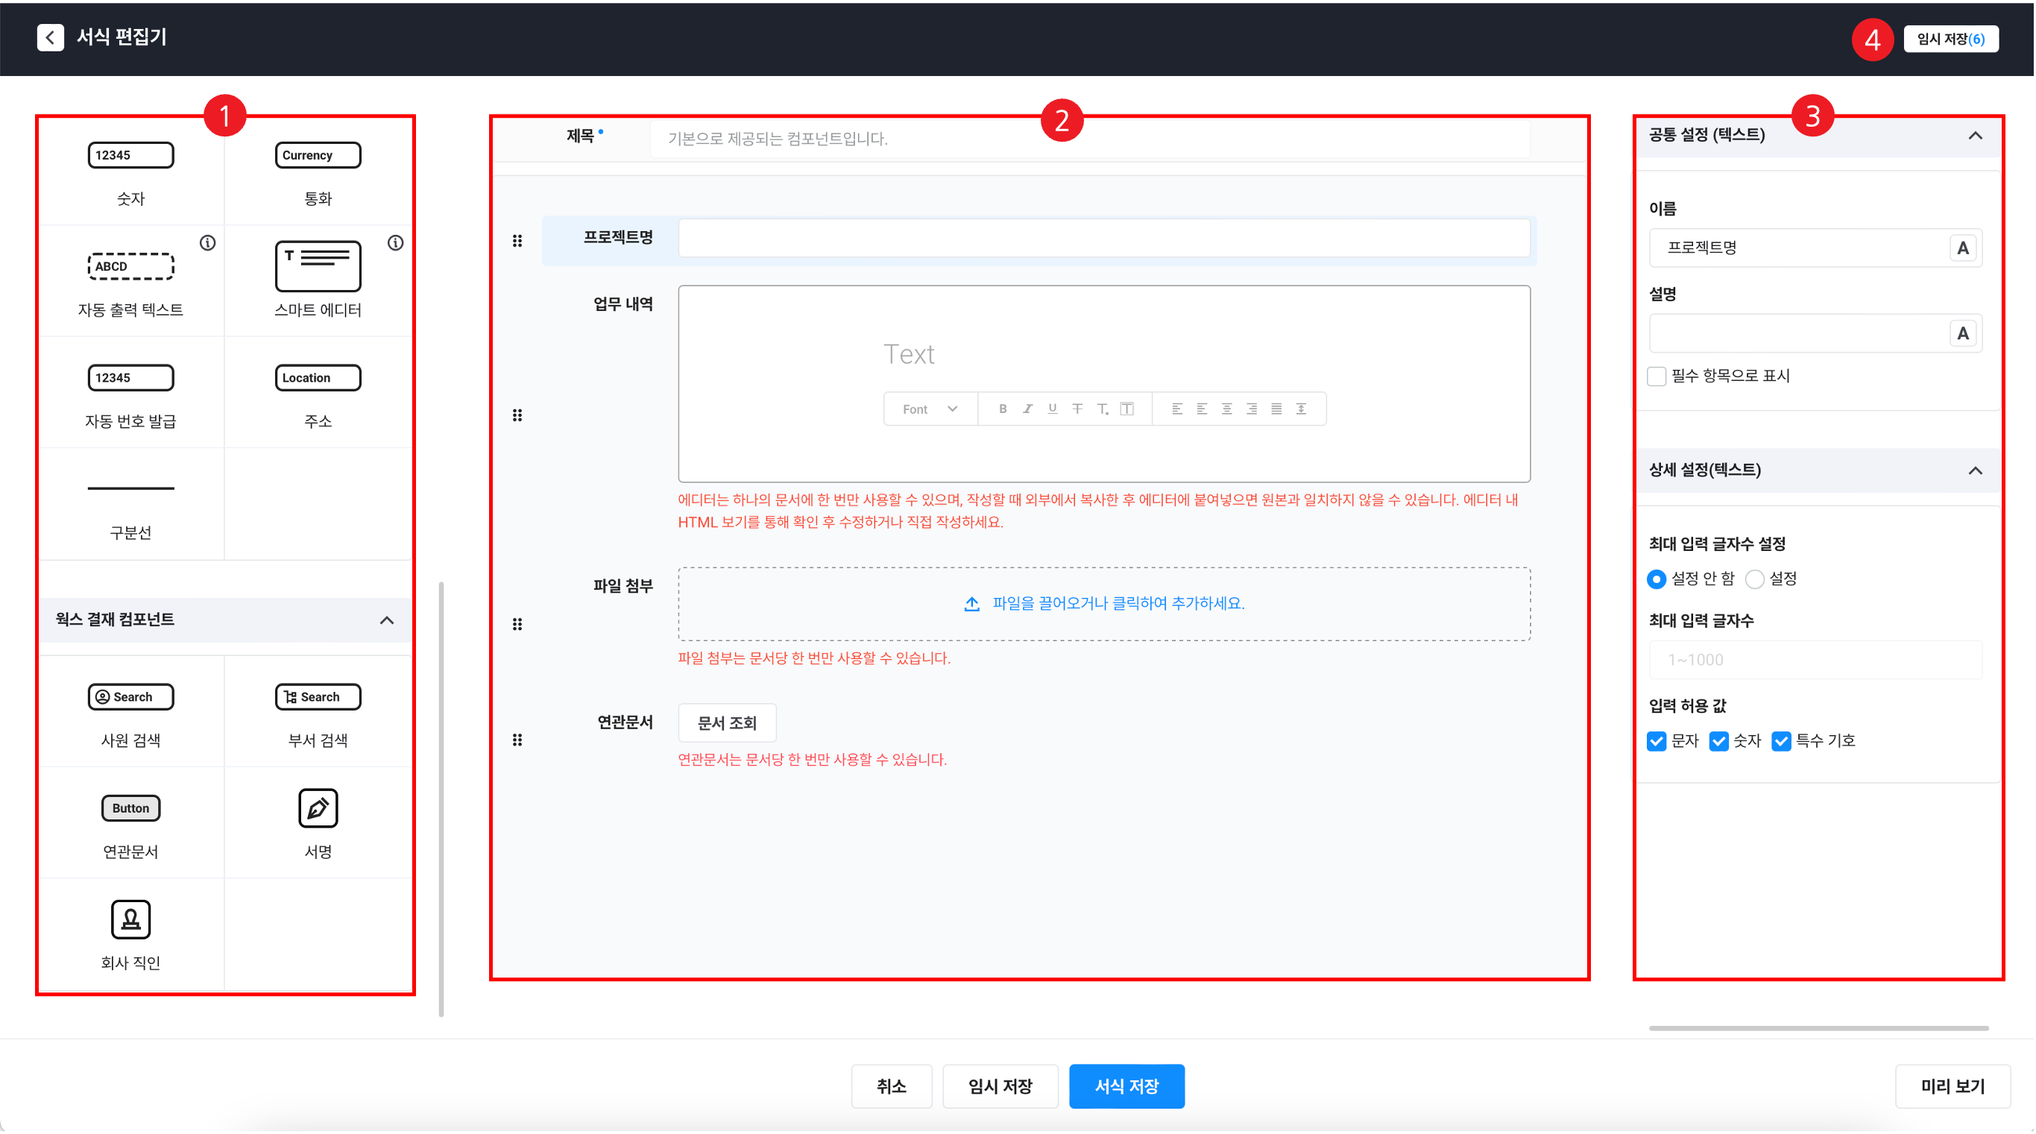Select the 회사 직인 stamp component icon

click(x=130, y=919)
